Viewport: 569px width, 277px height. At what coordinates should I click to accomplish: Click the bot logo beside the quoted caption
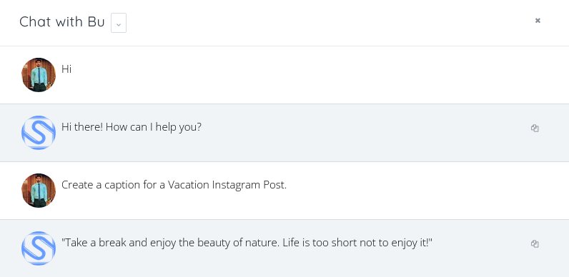click(39, 248)
